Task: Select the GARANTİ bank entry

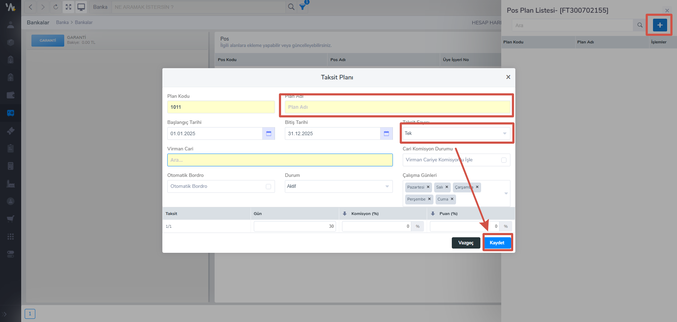Action: click(48, 41)
